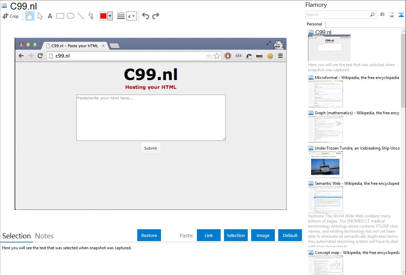Click the browser back arrow

coord(21,56)
